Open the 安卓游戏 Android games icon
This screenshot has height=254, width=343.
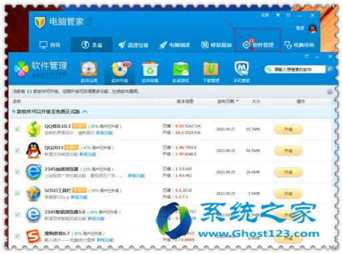click(181, 72)
